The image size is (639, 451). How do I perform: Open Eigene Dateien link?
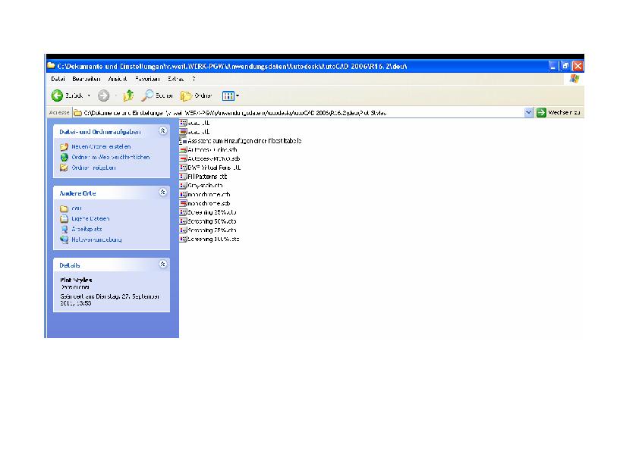coord(90,218)
